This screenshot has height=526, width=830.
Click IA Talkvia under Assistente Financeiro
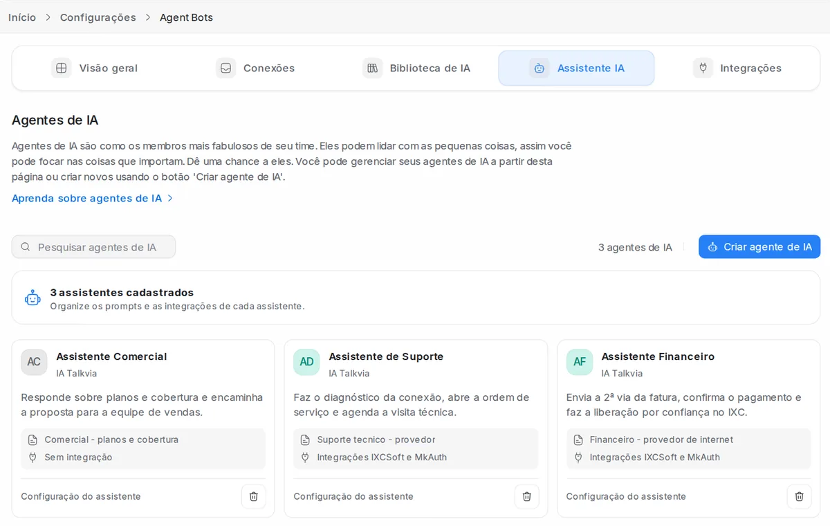point(622,374)
